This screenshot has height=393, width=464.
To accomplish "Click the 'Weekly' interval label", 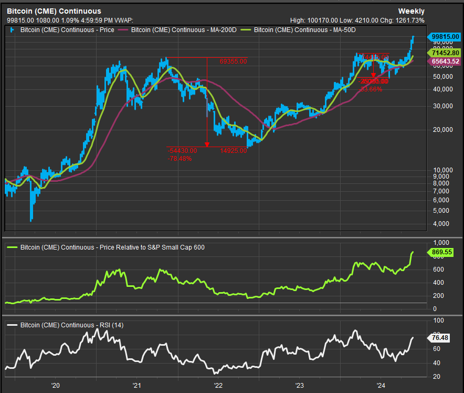I will pos(412,11).
